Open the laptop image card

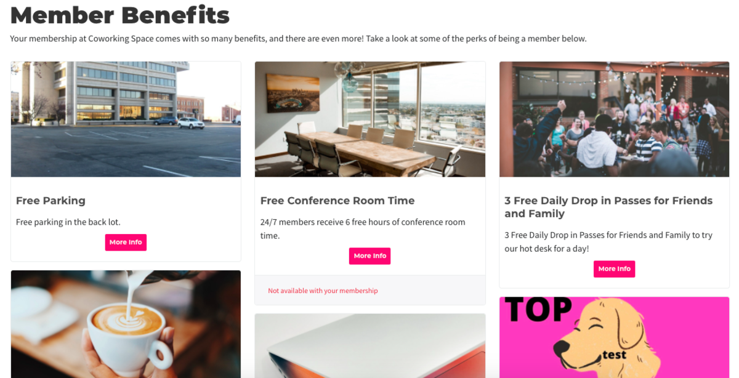tap(369, 346)
